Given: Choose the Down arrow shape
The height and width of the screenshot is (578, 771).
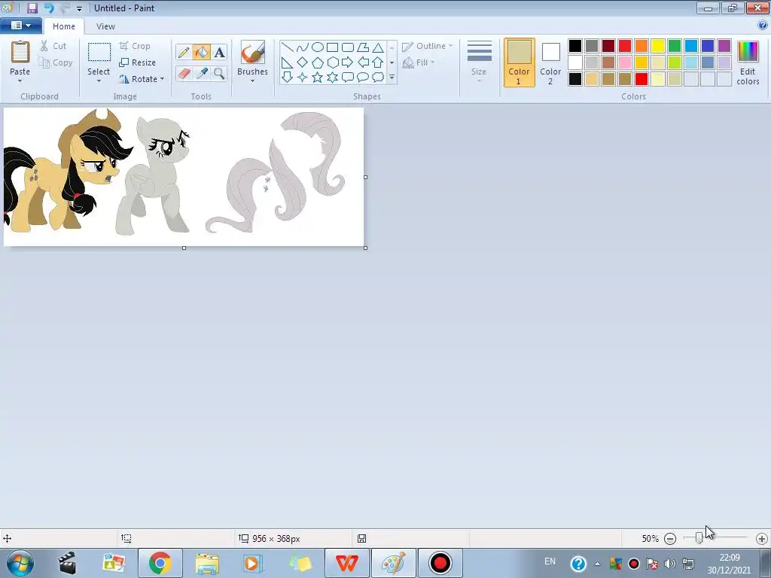Looking at the screenshot, I should pyautogui.click(x=287, y=78).
